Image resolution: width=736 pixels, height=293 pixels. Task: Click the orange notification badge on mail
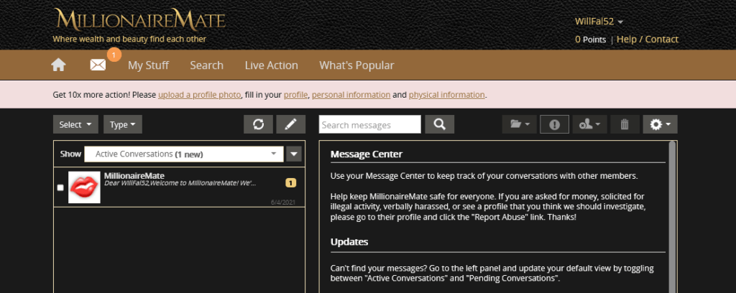tap(114, 55)
